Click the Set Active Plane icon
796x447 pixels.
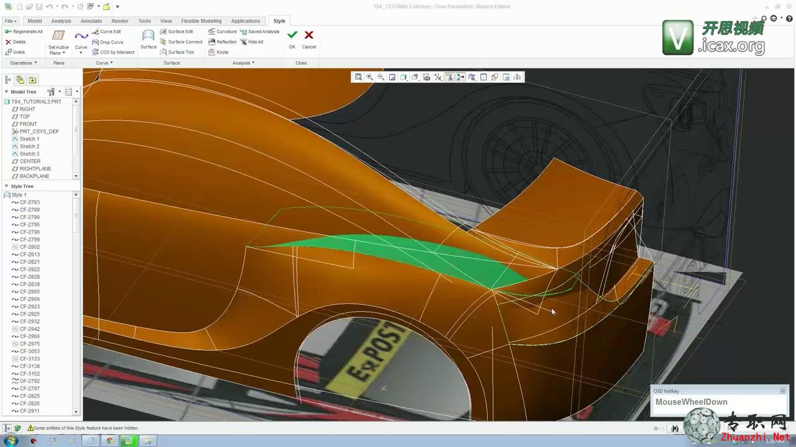pos(58,36)
